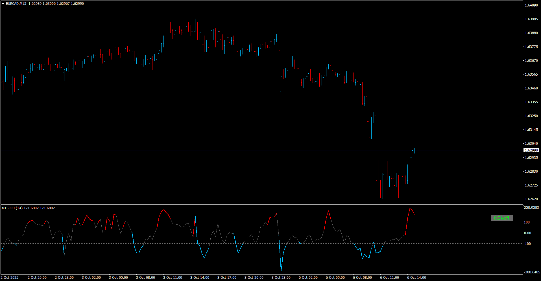
Task: Click the -388.6485 CCI scale minimum
Action: pos(532,272)
